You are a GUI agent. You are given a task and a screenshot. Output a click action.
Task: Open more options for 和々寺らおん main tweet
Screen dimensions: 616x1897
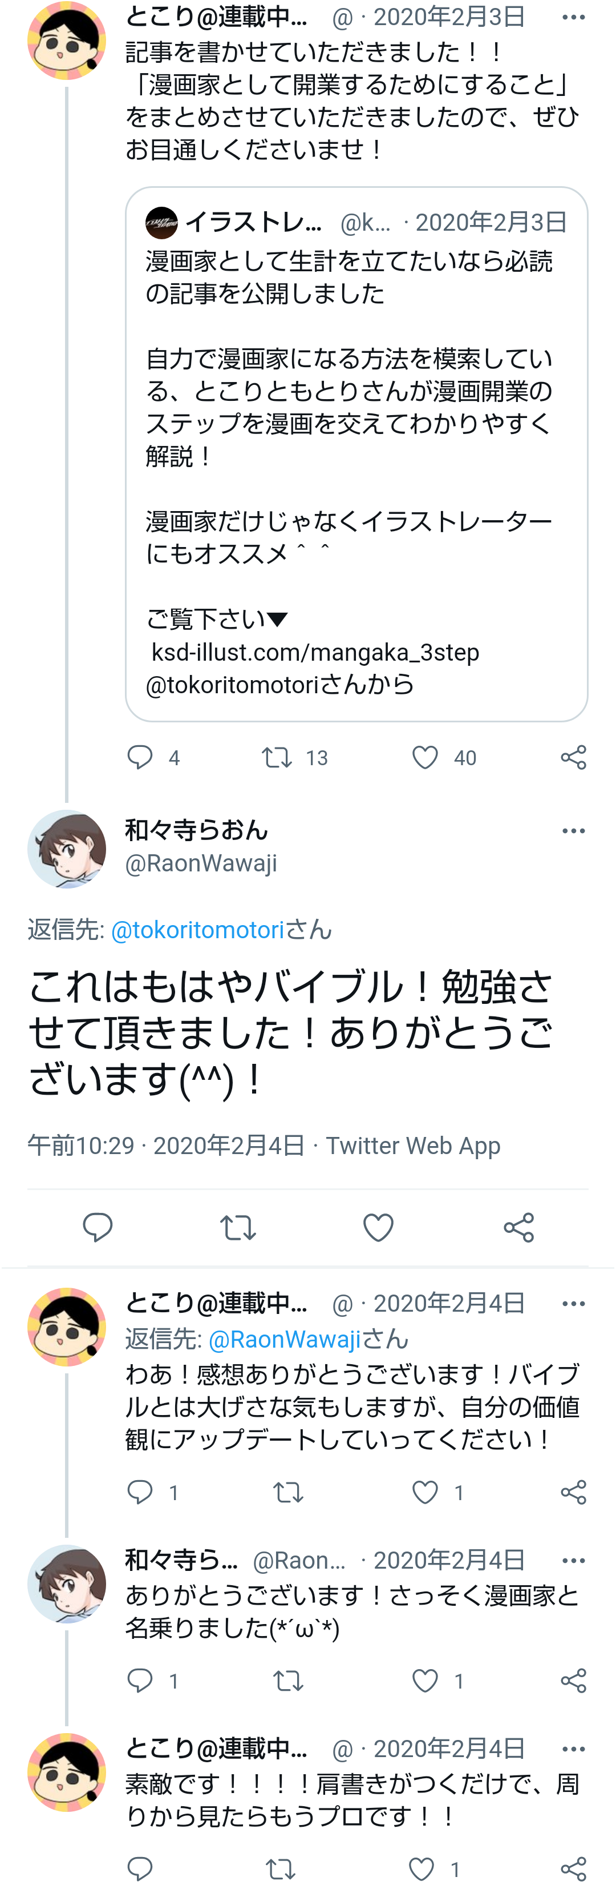coord(573,831)
